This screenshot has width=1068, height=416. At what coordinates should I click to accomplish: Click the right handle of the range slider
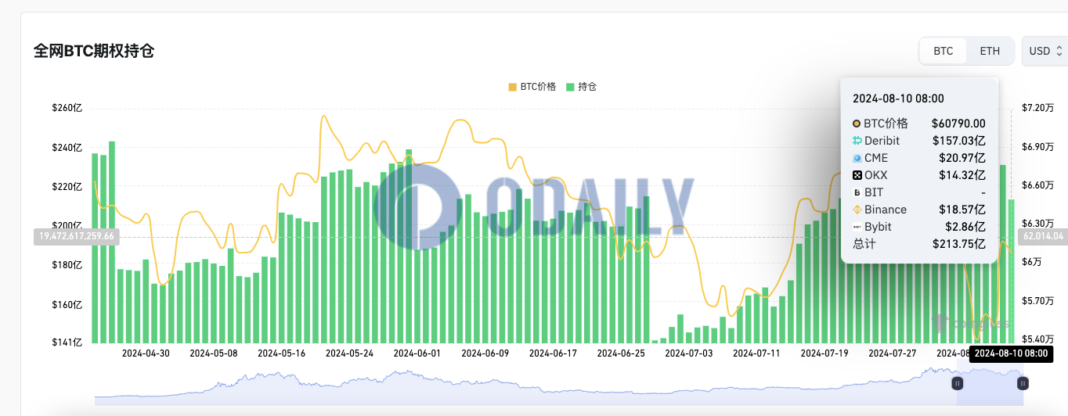click(1023, 383)
